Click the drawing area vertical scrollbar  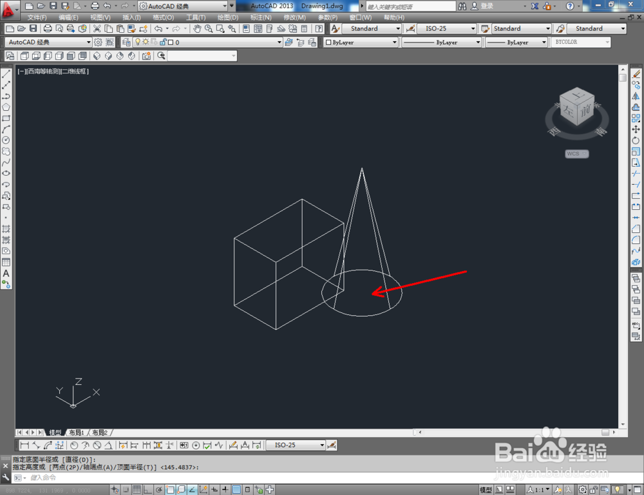point(623,247)
